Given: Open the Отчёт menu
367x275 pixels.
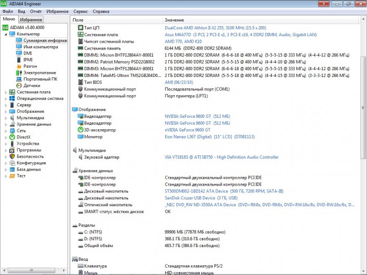Looking at the screenshot, I should tap(35, 11).
